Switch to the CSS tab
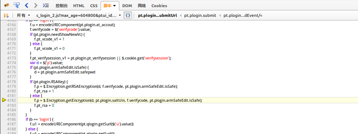The width and height of the screenshot is (358, 134). click(x=94, y=6)
